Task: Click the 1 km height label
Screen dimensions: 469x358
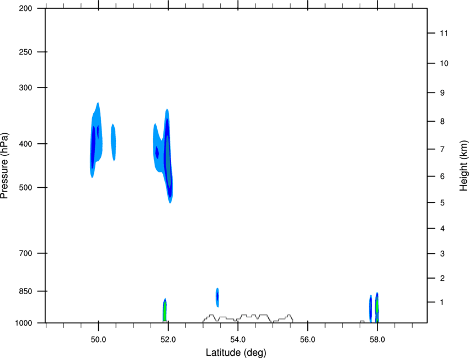Action: 443,302
